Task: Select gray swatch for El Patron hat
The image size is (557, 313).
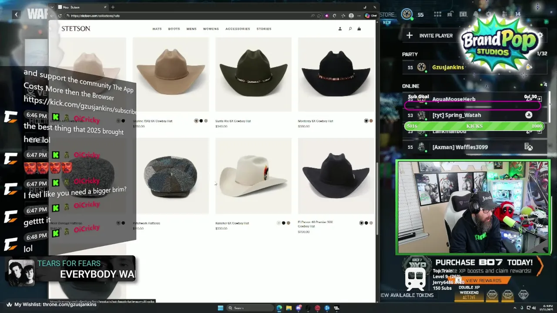Action: coord(371,223)
